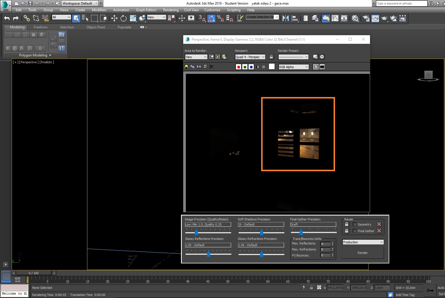Open the Rendering menu
The image size is (445, 298).
171,10
